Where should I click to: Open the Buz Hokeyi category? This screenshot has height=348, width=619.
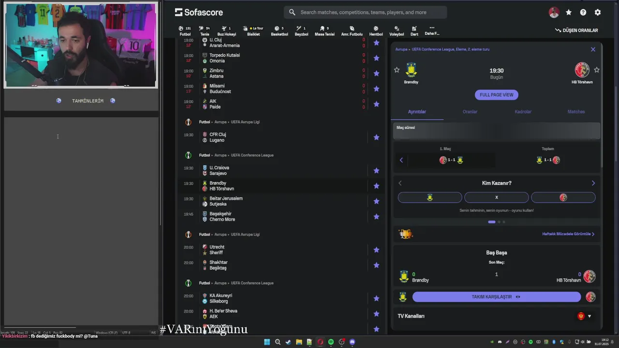(x=226, y=31)
